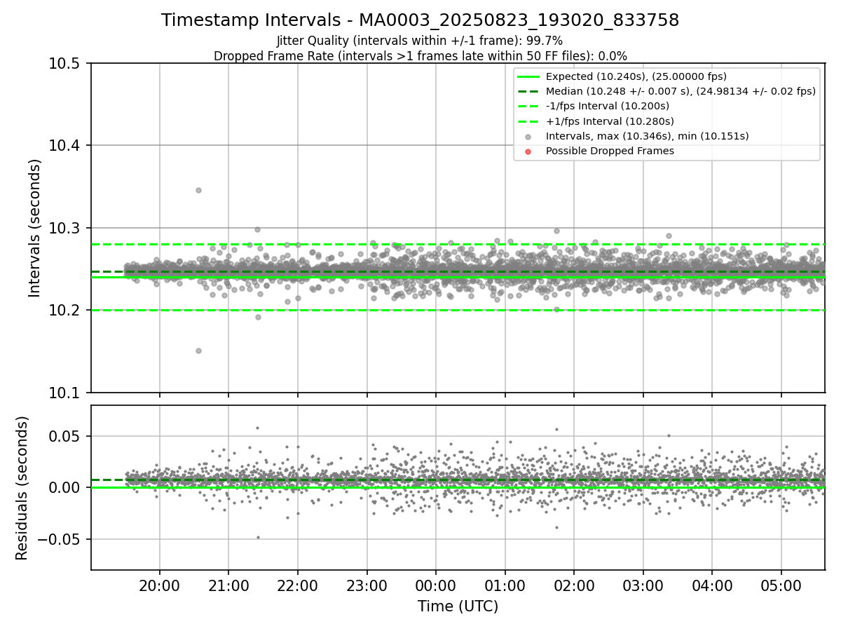Click the 22:00 time tick label
The width and height of the screenshot is (841, 631).
point(297,585)
